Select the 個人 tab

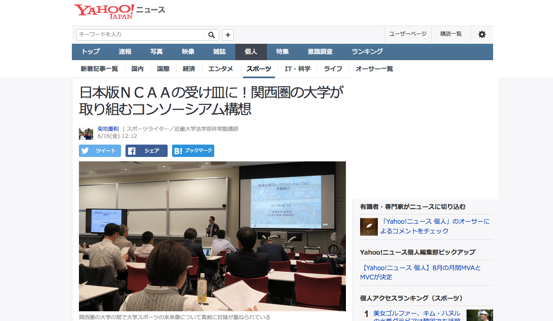pos(251,52)
